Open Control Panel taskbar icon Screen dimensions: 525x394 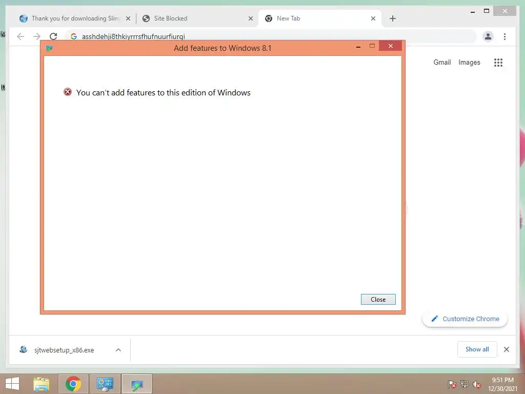[x=105, y=384]
